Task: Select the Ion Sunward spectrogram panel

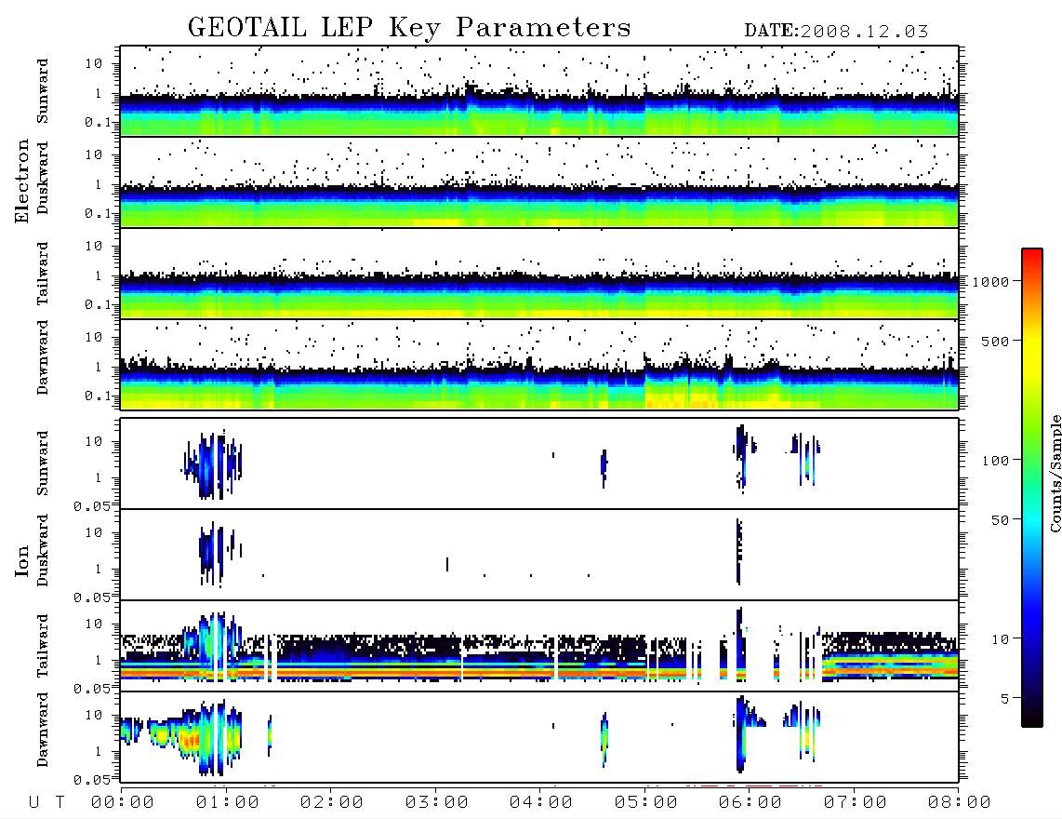Action: [x=539, y=463]
